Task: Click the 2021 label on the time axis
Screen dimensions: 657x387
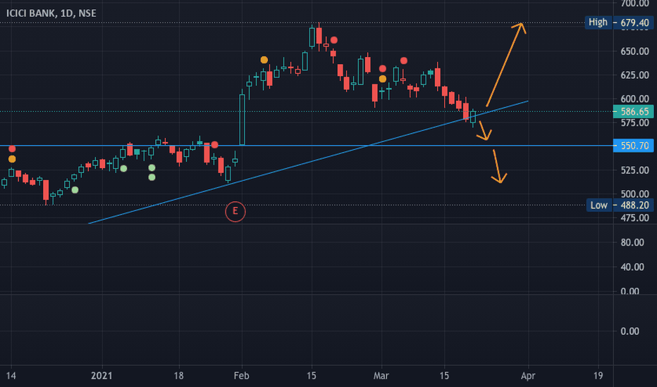Action: [102, 376]
